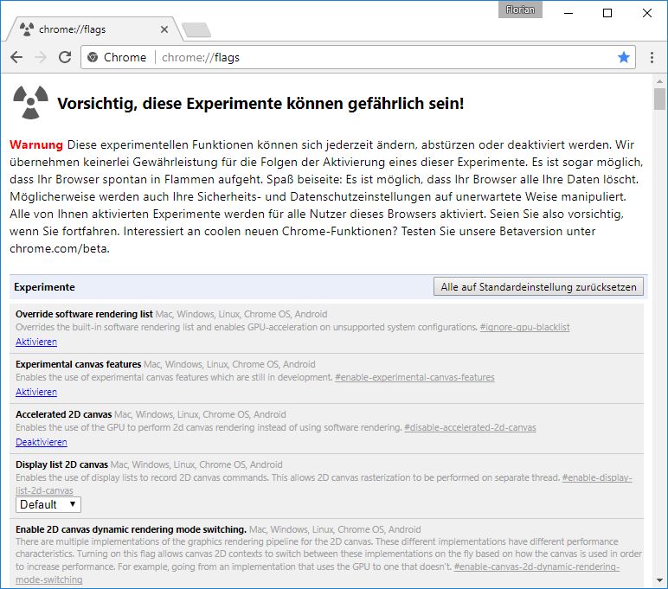Reload the chrome://flags page
The height and width of the screenshot is (589, 668).
64,57
